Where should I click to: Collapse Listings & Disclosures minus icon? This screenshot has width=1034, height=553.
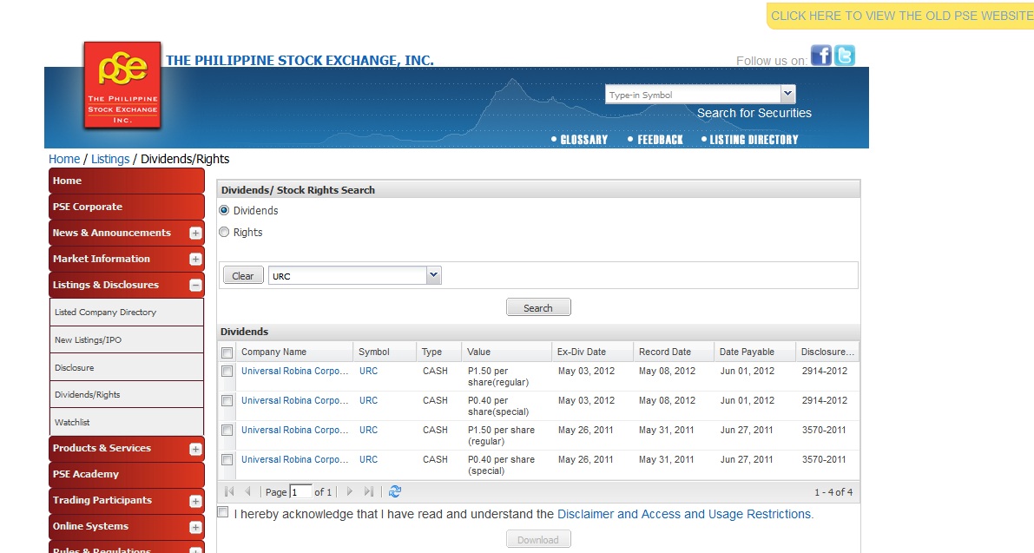pyautogui.click(x=195, y=286)
